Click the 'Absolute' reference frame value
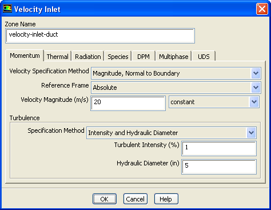 tap(105, 88)
